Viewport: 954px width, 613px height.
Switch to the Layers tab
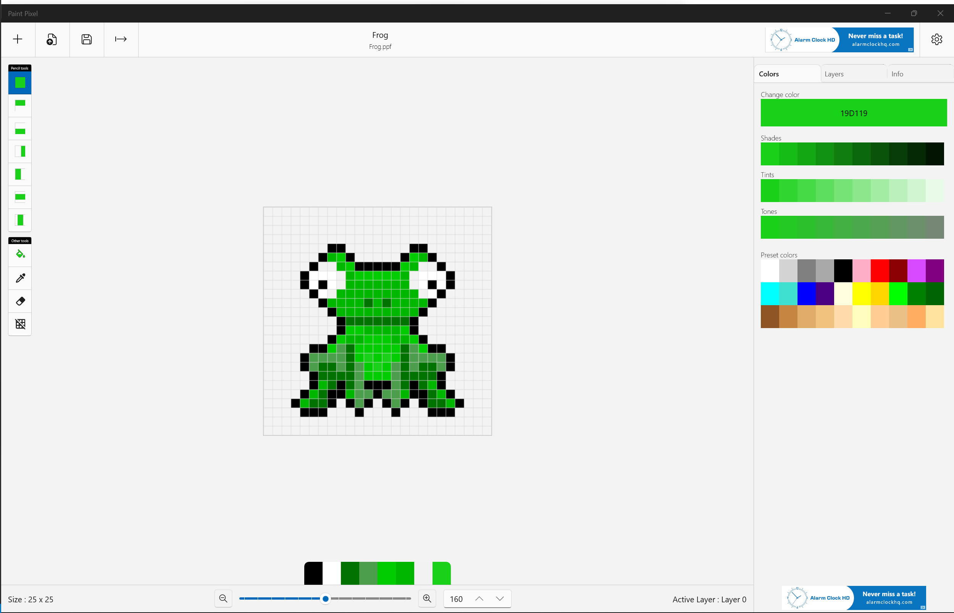point(834,74)
